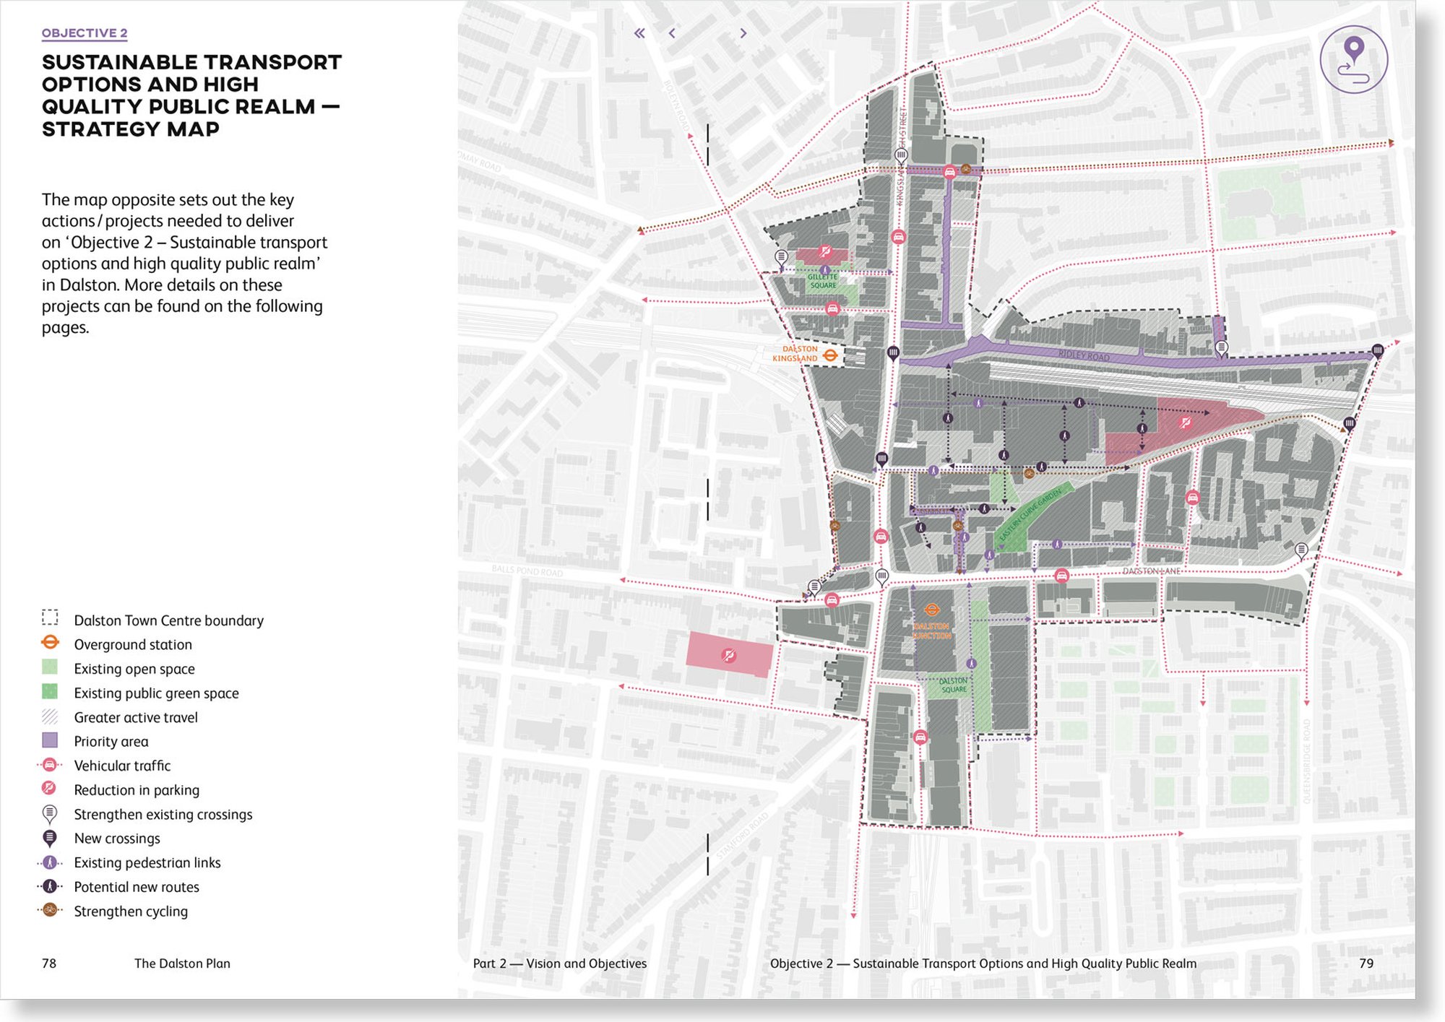Click the Dalston Square map label
The image size is (1445, 1022).
[x=953, y=685]
